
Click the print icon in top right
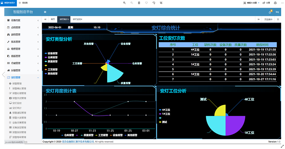tap(275, 3)
